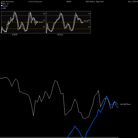Click the 80 level label in FAST chart
Viewport: 138px width, 138px height.
point(44,14)
